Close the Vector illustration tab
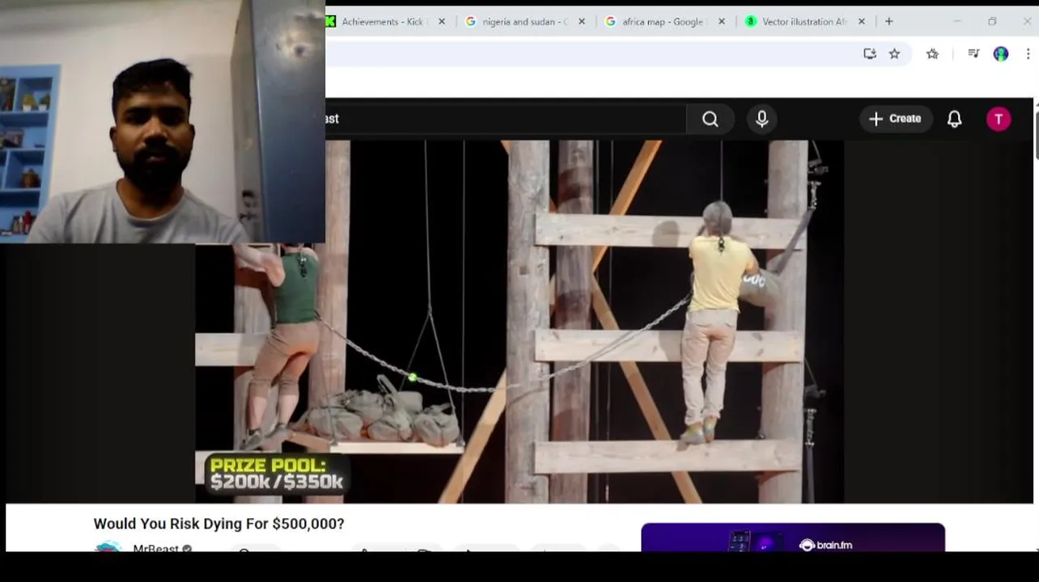1039x582 pixels. pos(861,22)
